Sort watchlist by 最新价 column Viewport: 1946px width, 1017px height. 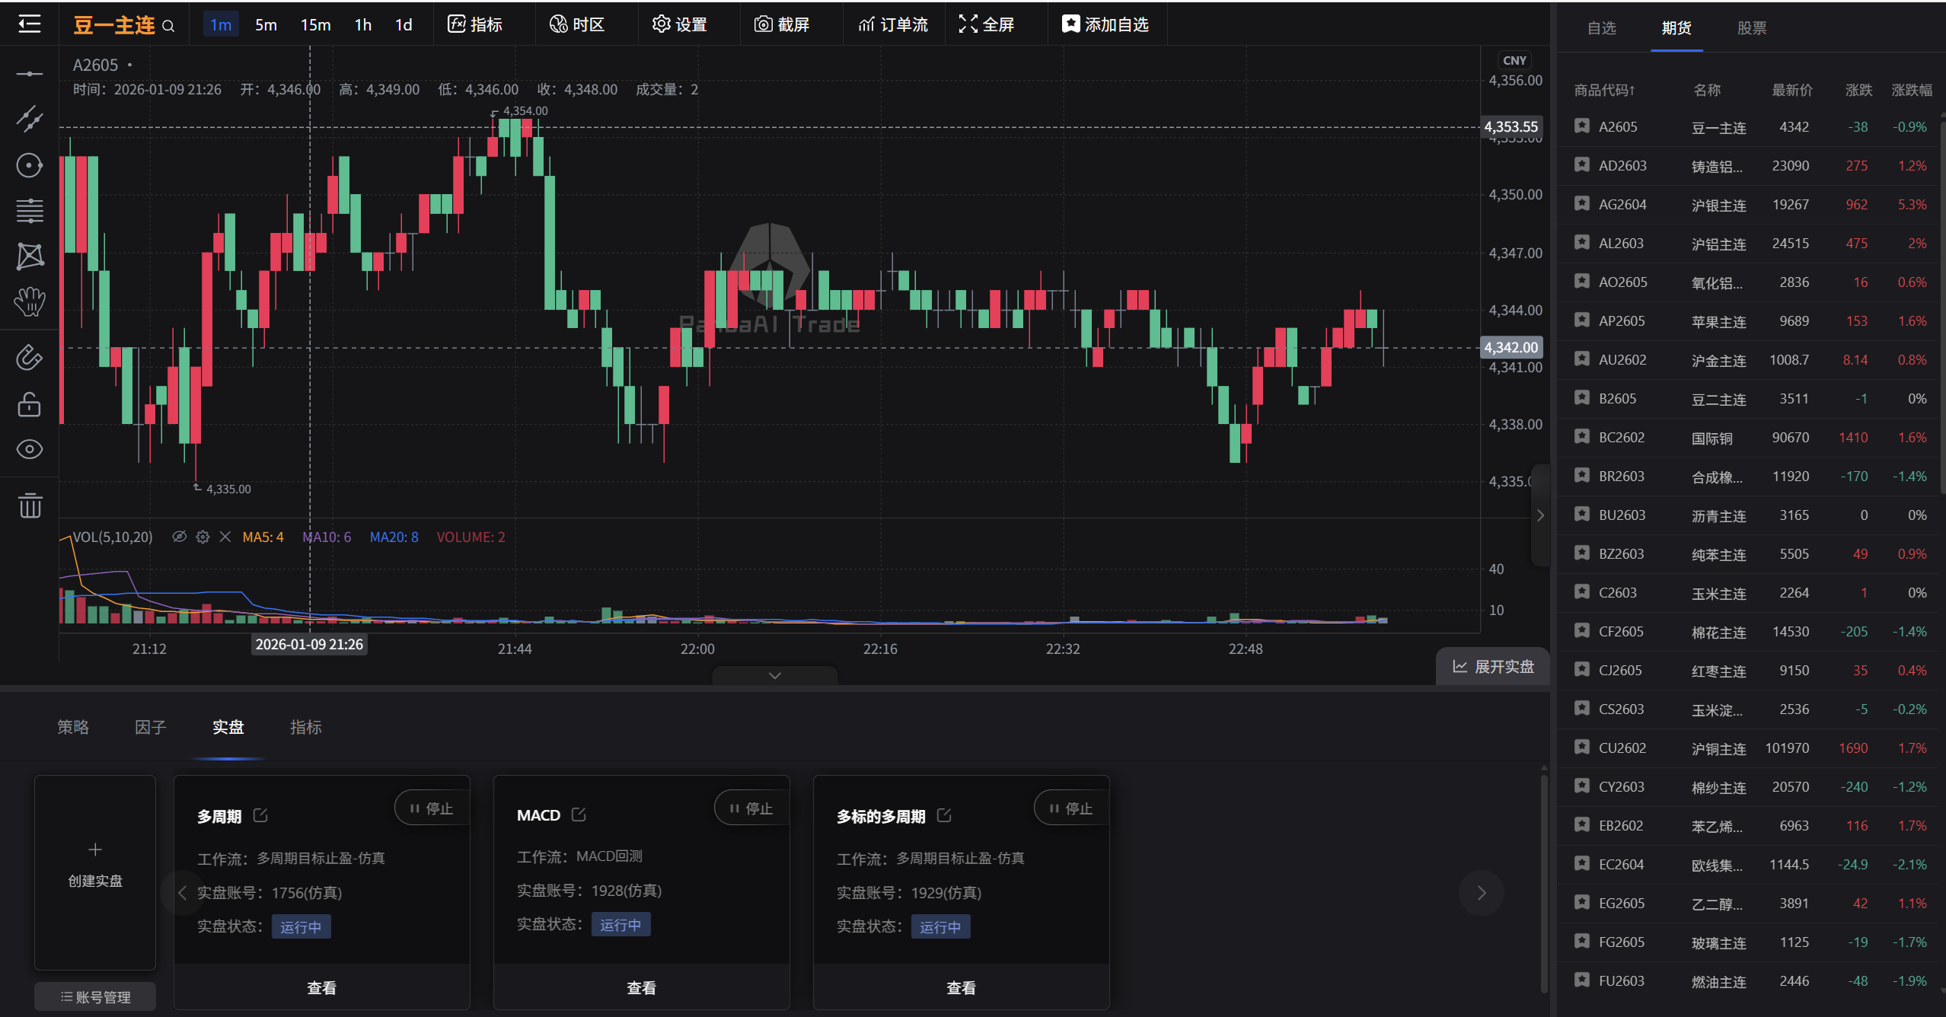click(1792, 90)
